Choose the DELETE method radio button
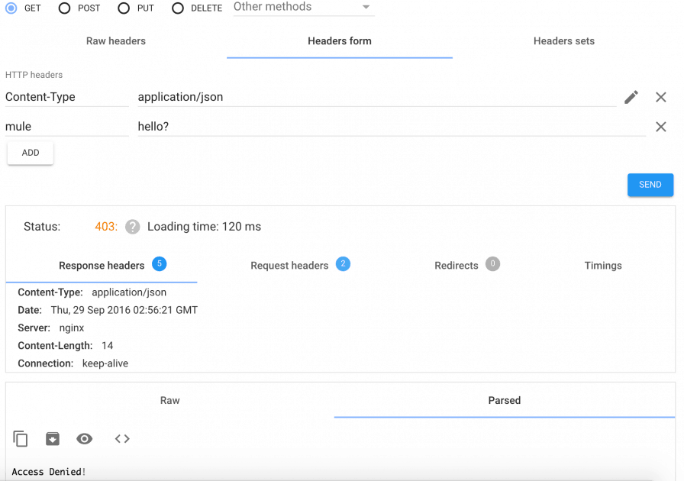This screenshot has width=684, height=481. point(178,8)
